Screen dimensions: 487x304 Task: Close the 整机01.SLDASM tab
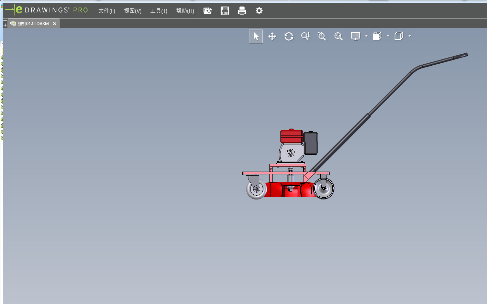click(x=55, y=24)
